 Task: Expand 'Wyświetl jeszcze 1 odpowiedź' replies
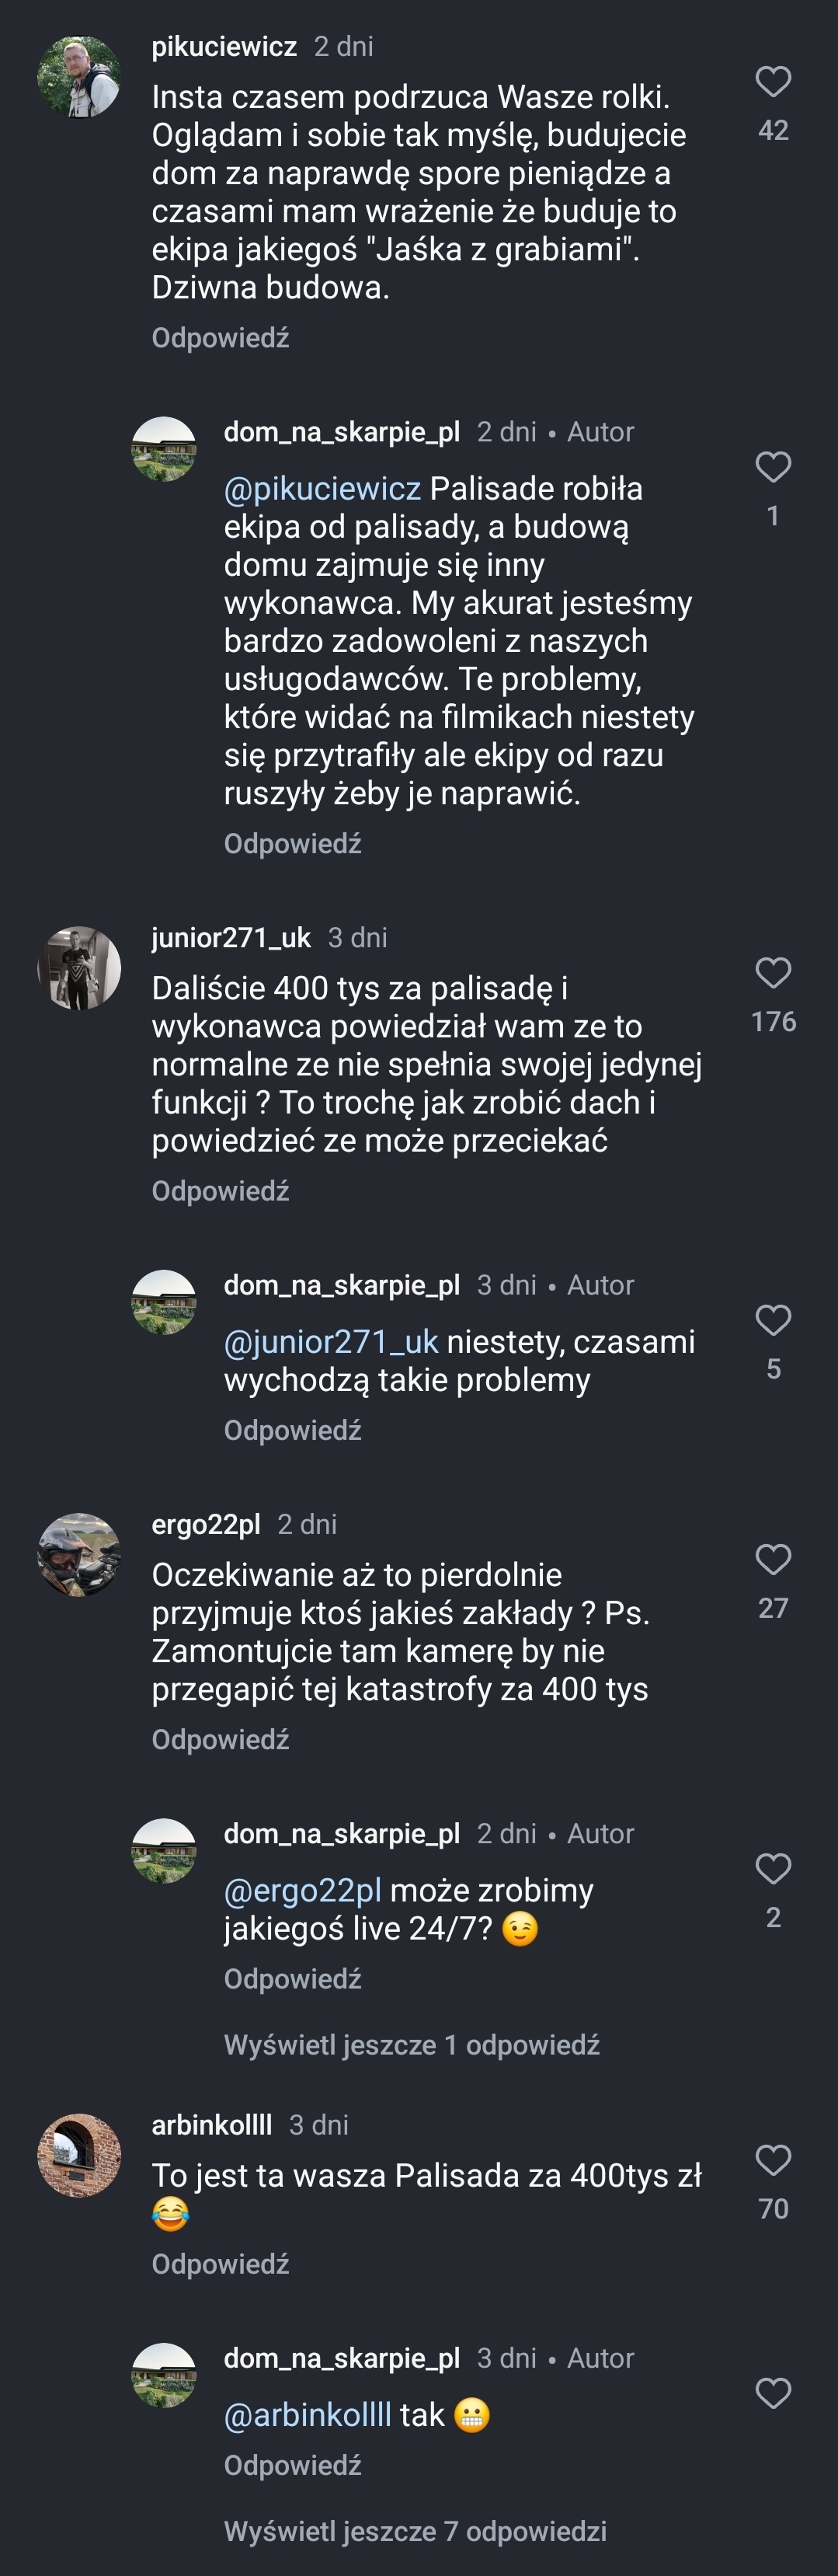pyautogui.click(x=411, y=2045)
